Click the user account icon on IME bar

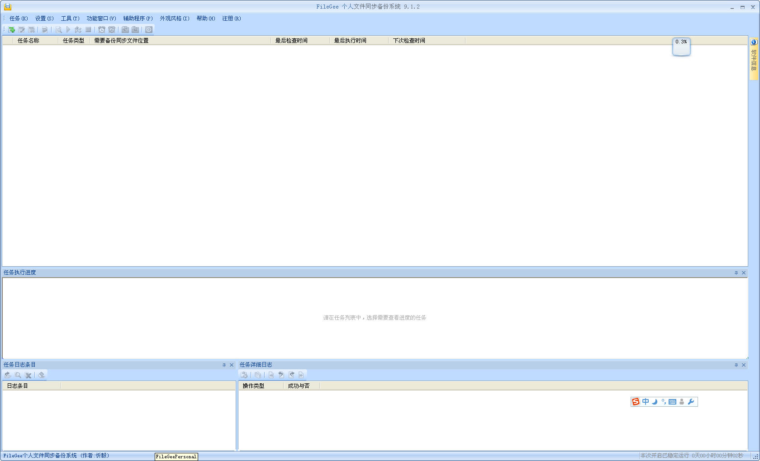click(682, 402)
